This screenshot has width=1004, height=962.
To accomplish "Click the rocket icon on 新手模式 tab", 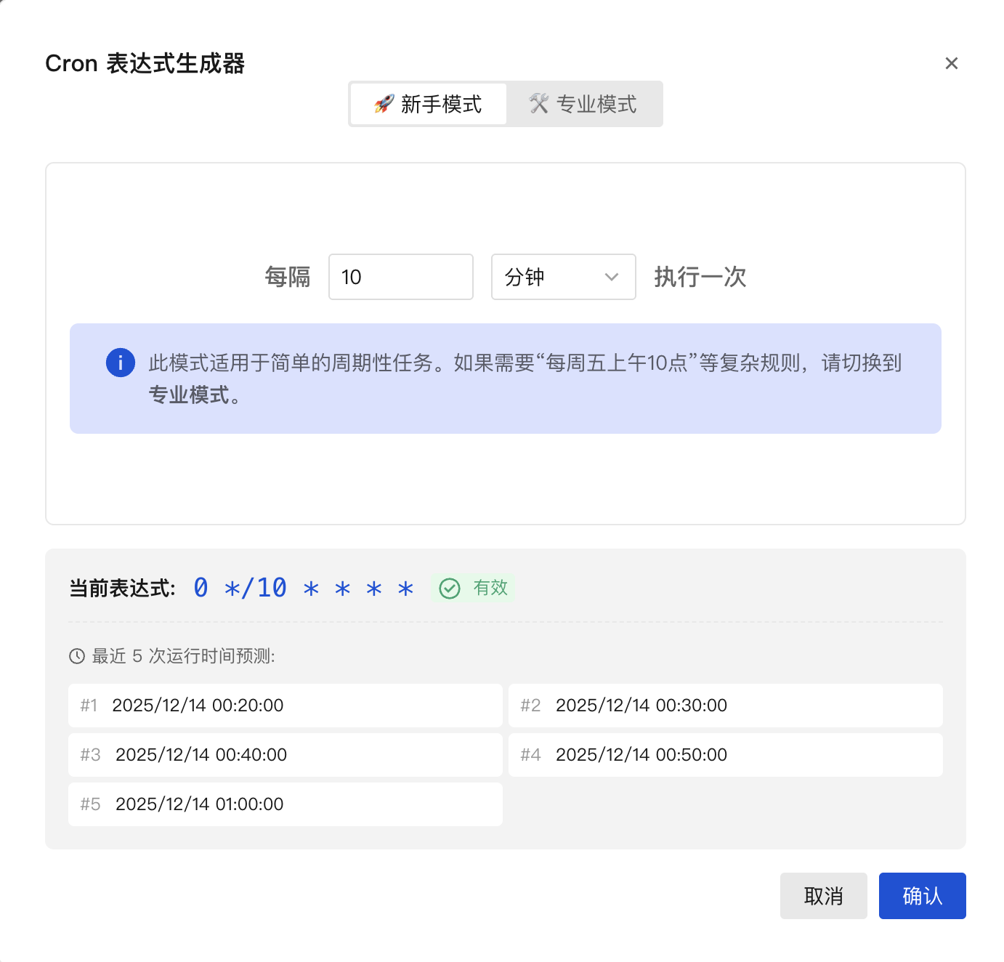I will (384, 104).
